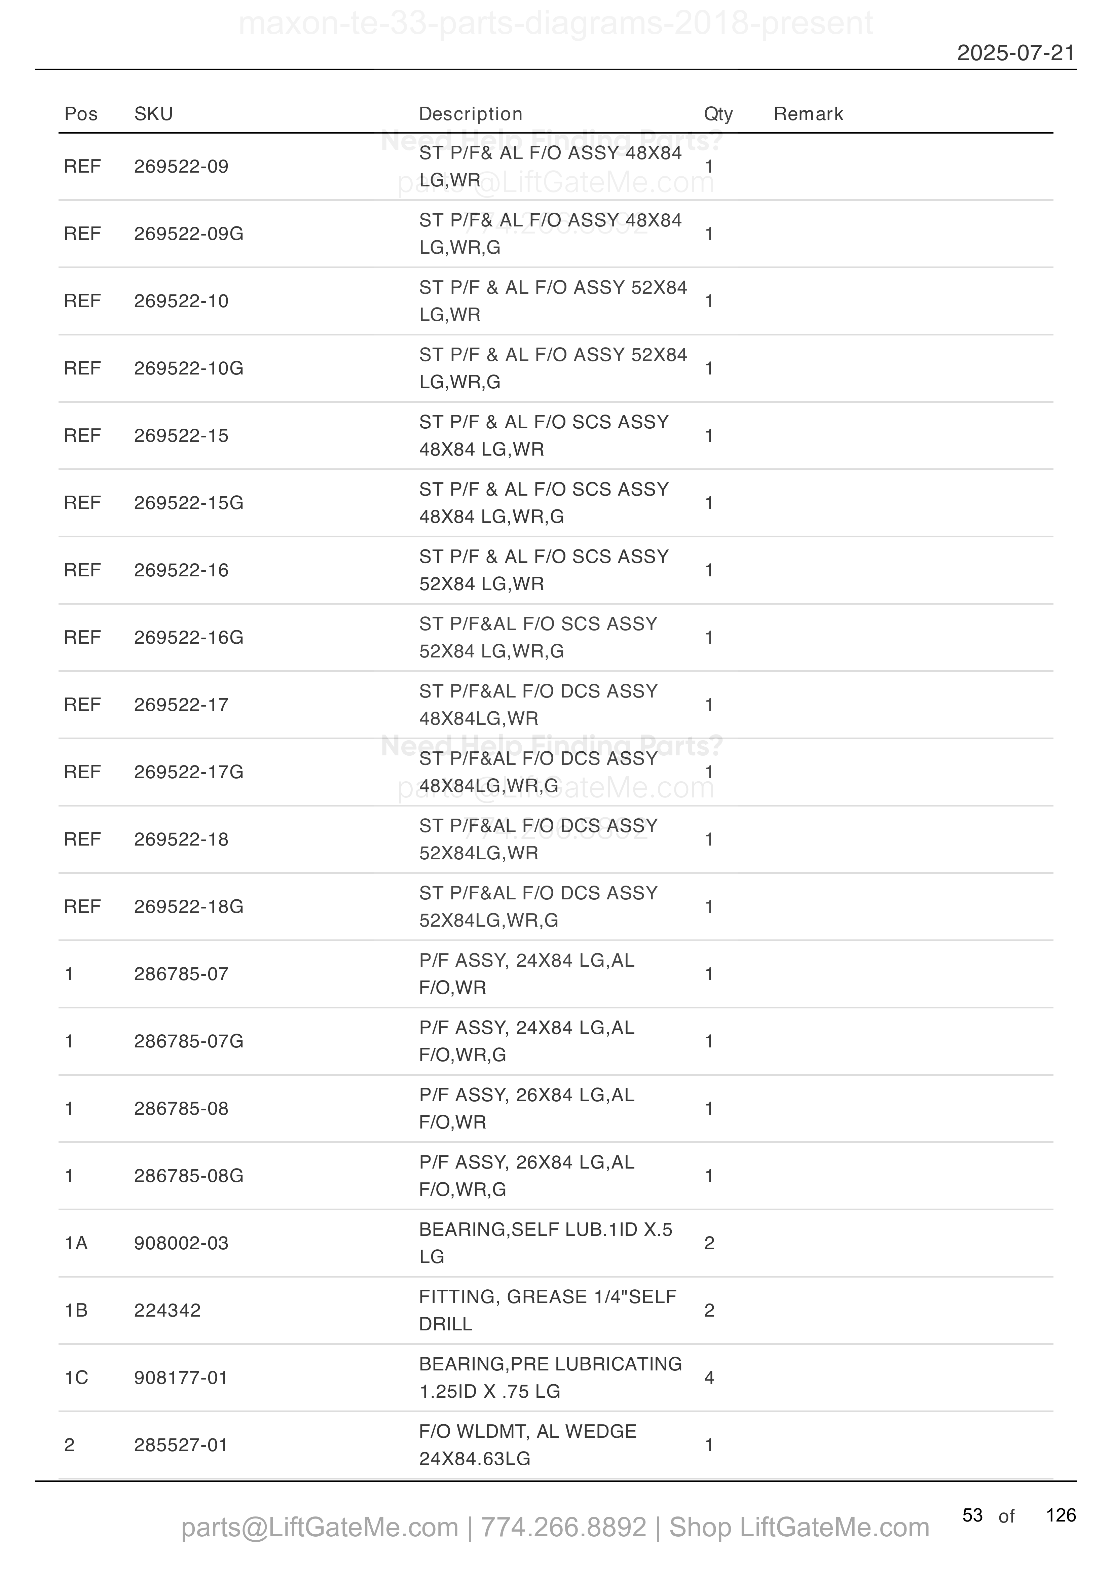This screenshot has width=1112, height=1574.
Task: Click the 2025-07-21 date in header
Action: click(x=1016, y=53)
